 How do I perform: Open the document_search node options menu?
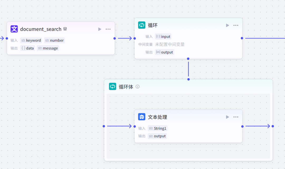[x=108, y=29]
